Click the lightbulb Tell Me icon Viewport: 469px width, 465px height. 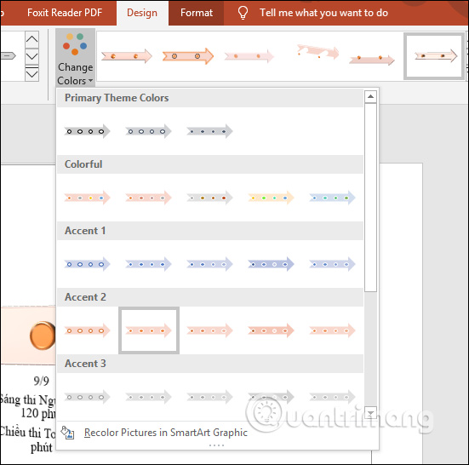243,13
